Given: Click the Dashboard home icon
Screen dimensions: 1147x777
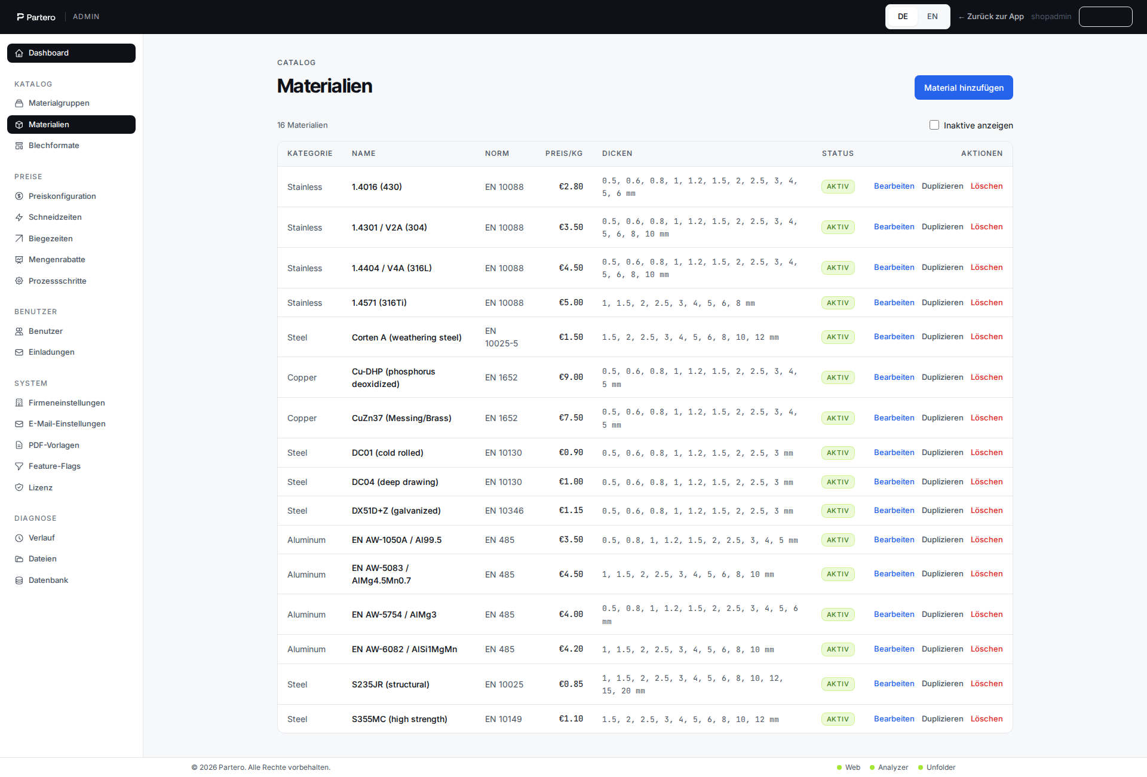Looking at the screenshot, I should point(19,53).
